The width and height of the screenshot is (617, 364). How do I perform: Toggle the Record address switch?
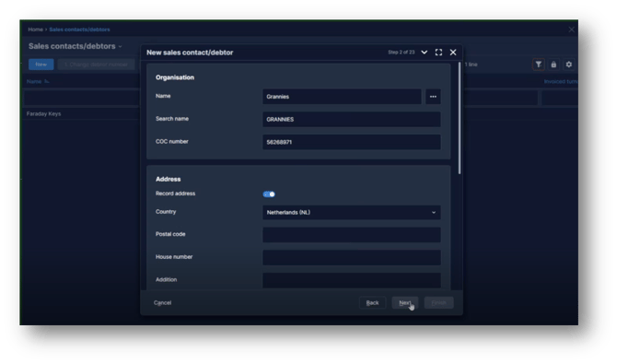269,194
